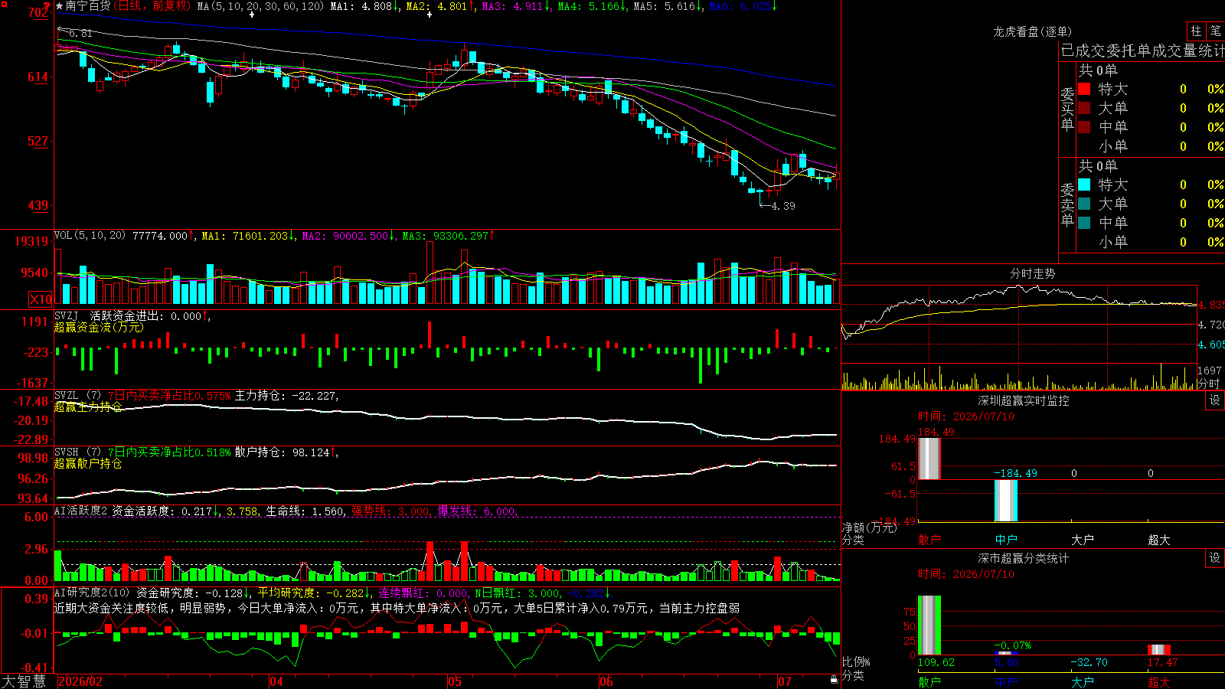Click the 委买单 section label
The width and height of the screenshot is (1225, 689).
pyautogui.click(x=1067, y=109)
